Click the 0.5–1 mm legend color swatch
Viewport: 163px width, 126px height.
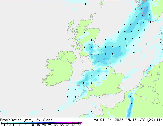[10, 123]
